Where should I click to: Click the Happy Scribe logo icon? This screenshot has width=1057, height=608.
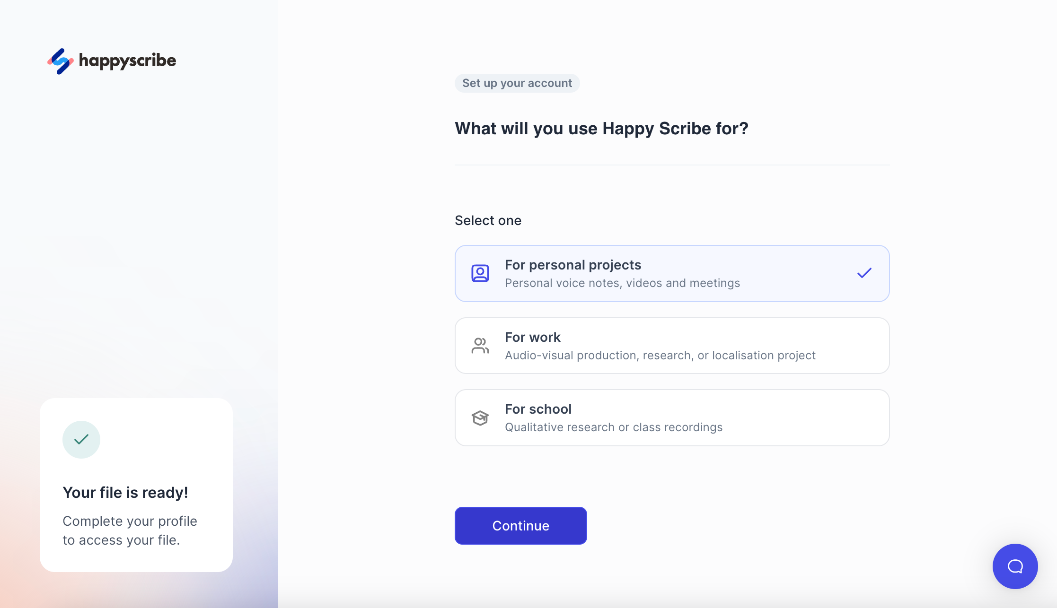[61, 61]
